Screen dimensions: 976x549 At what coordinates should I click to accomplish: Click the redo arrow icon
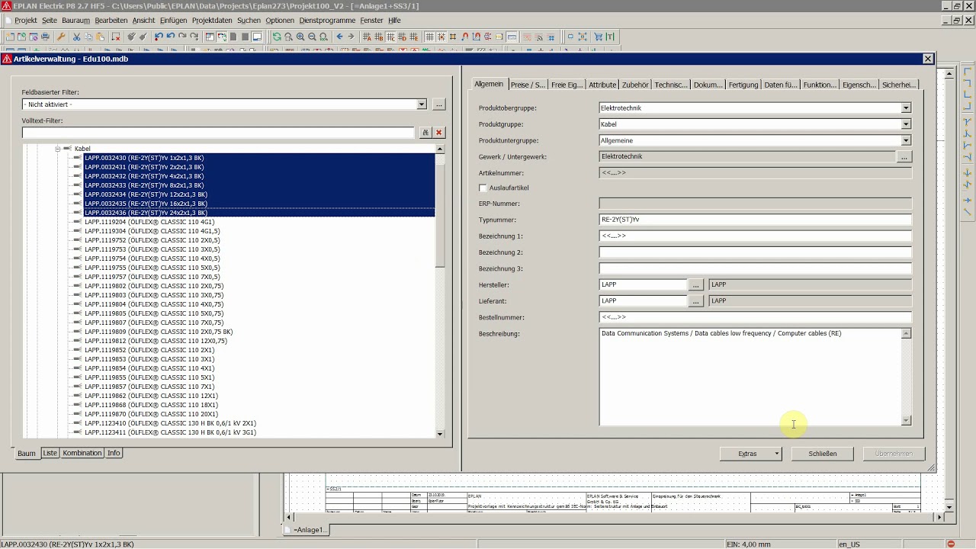[x=182, y=37]
